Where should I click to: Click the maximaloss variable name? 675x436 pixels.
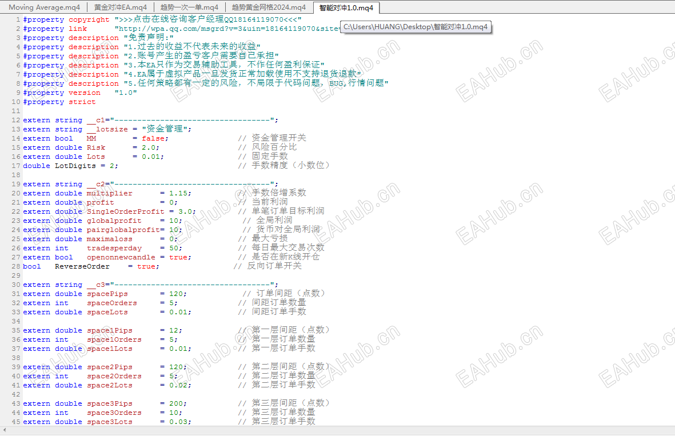(x=109, y=239)
